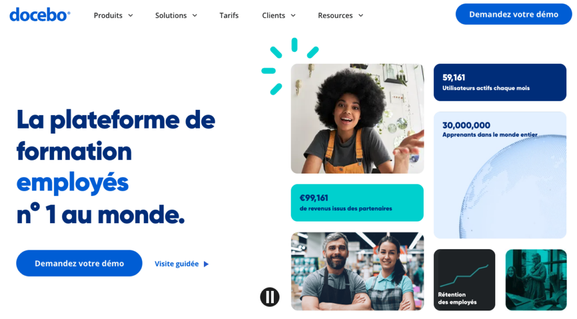Click the Rétention des employés chart card

464,280
